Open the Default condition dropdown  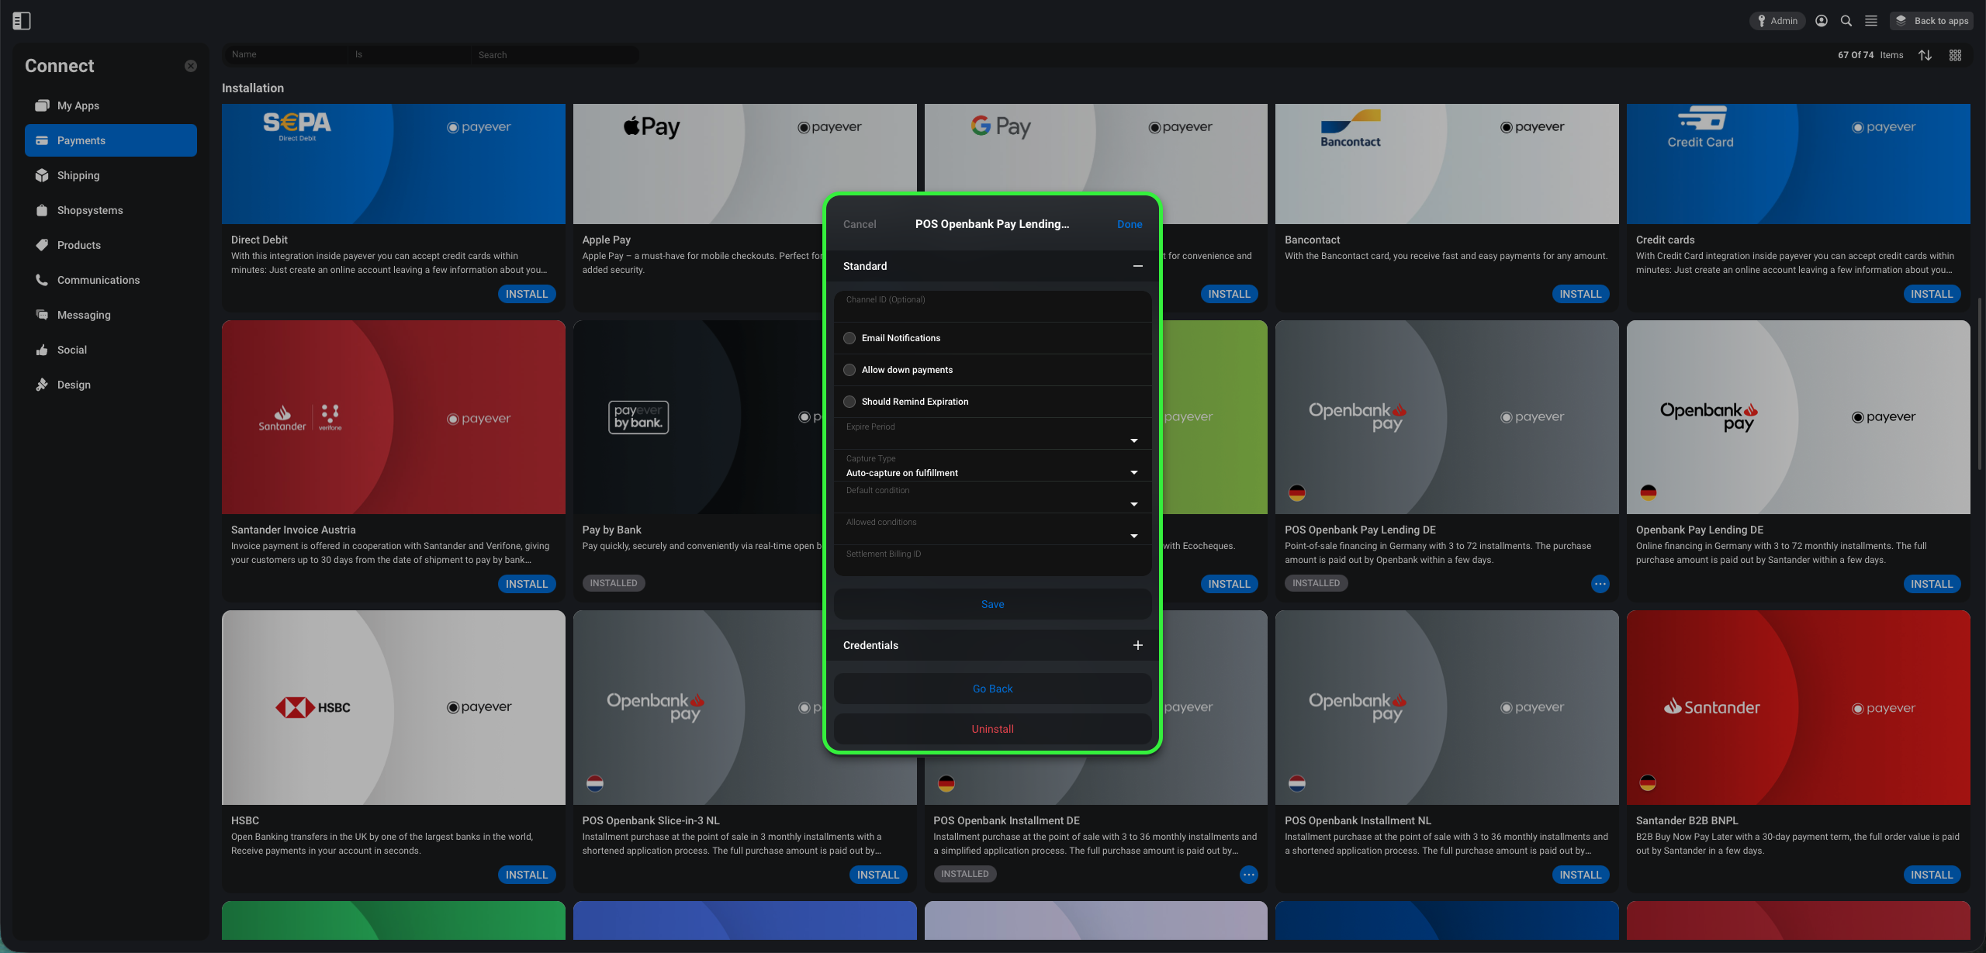click(993, 498)
